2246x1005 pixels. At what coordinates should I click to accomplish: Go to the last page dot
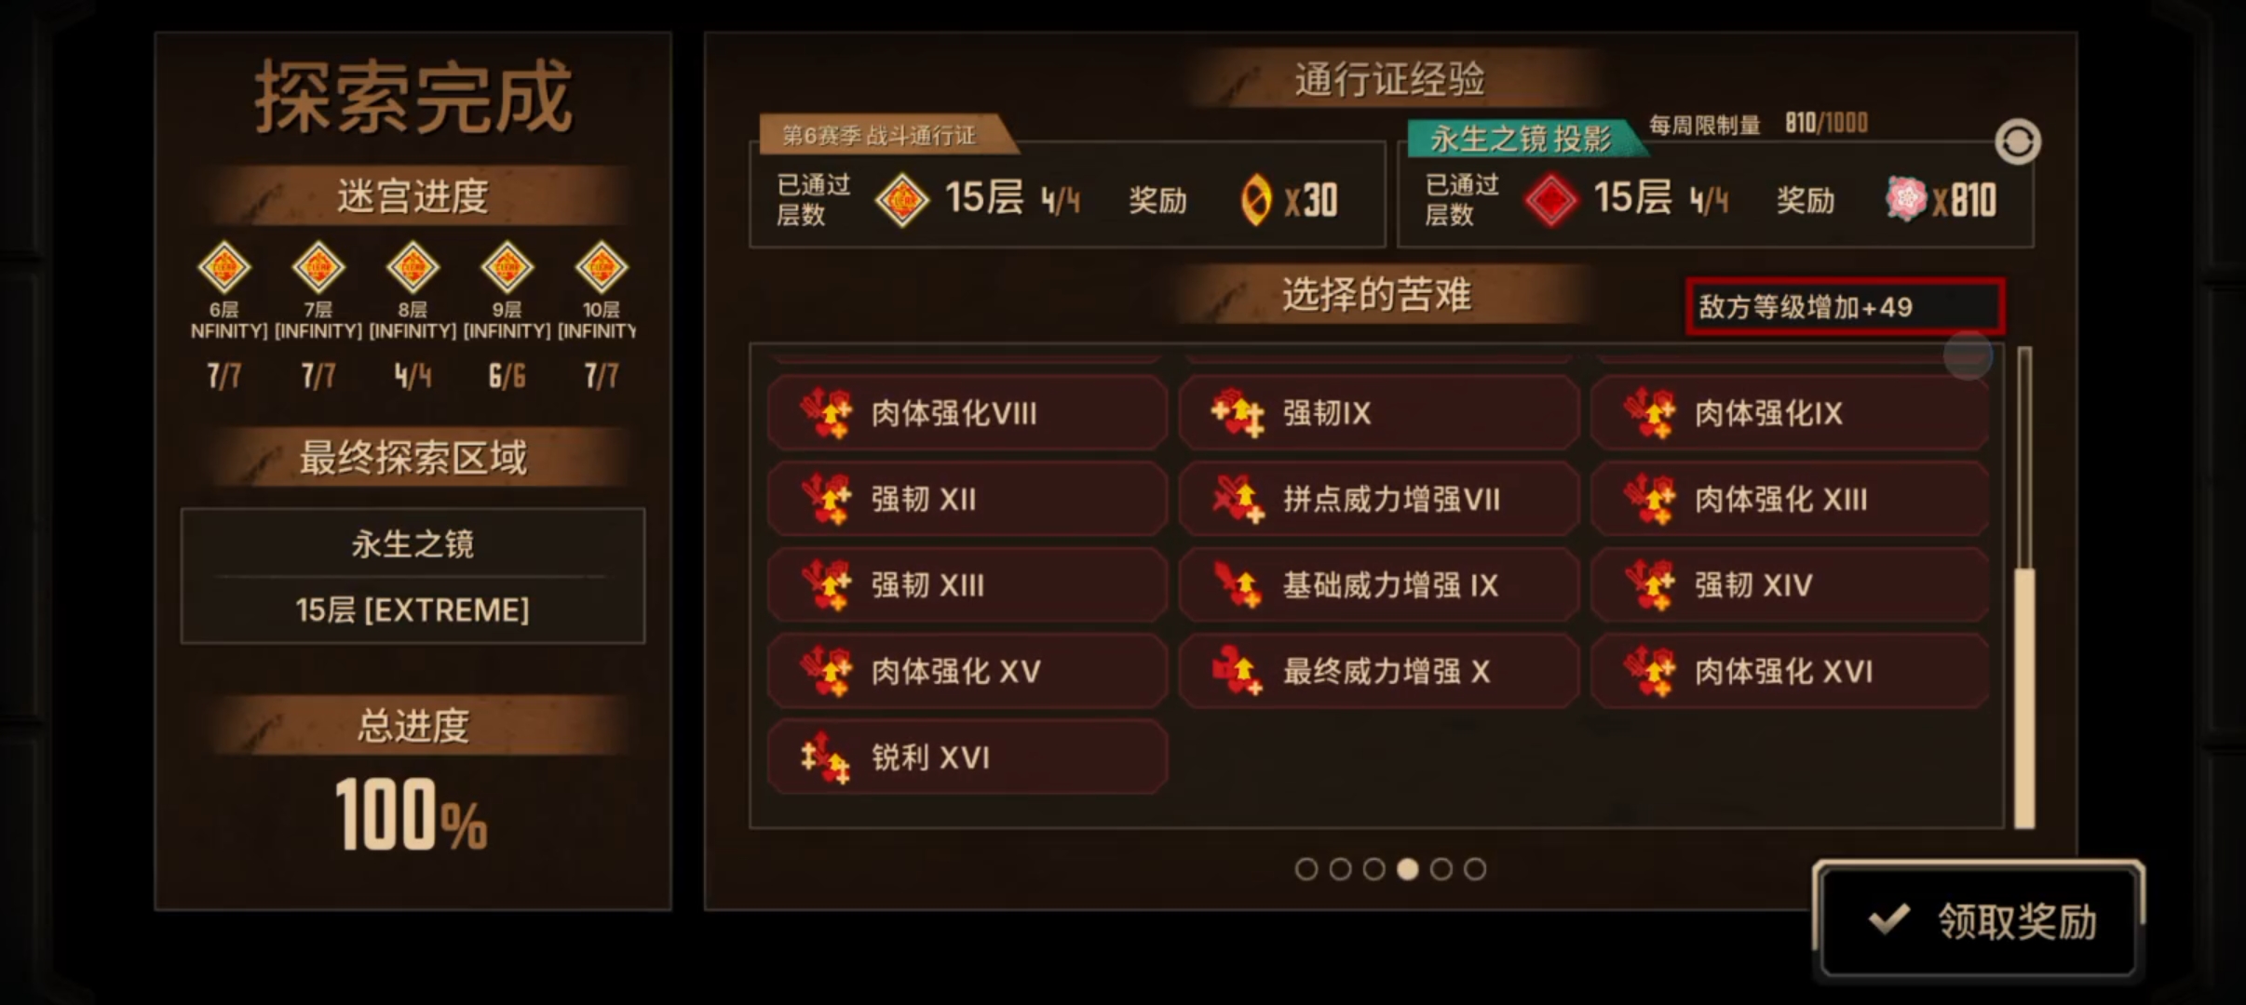pos(1475,869)
